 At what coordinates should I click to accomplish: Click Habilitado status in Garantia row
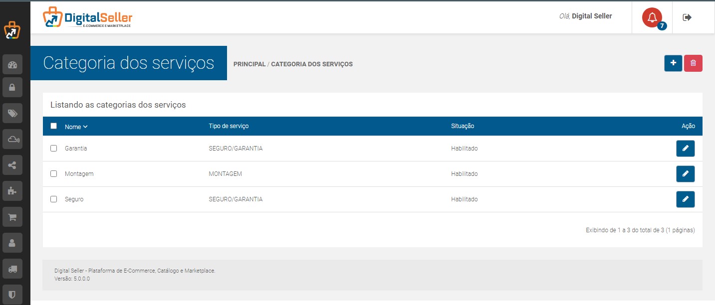click(x=465, y=149)
